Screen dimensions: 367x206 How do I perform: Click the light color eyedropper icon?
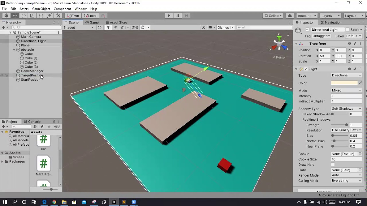(x=360, y=83)
